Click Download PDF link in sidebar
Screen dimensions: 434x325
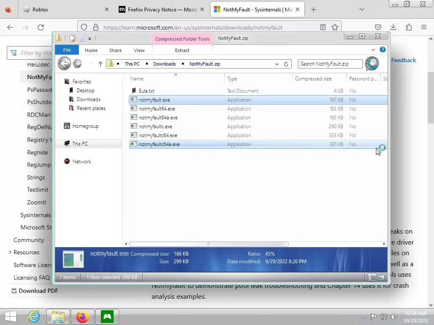pos(35,291)
